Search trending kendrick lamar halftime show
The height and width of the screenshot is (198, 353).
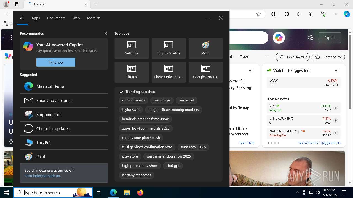[x=145, y=119]
